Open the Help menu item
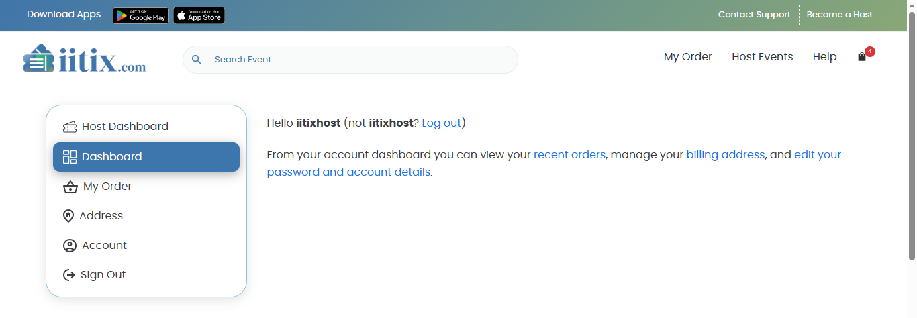Viewport: 917px width, 318px height. pyautogui.click(x=824, y=57)
